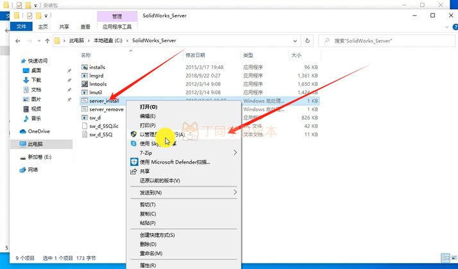458x269 pixels.
Task: Click the lmtools file icon
Action: 85,84
